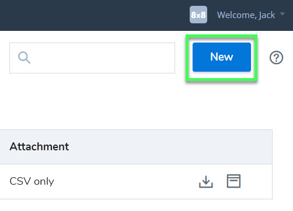Image resolution: width=293 pixels, height=211 pixels.
Task: Select the table row containing CSV only
Action: click(136, 181)
